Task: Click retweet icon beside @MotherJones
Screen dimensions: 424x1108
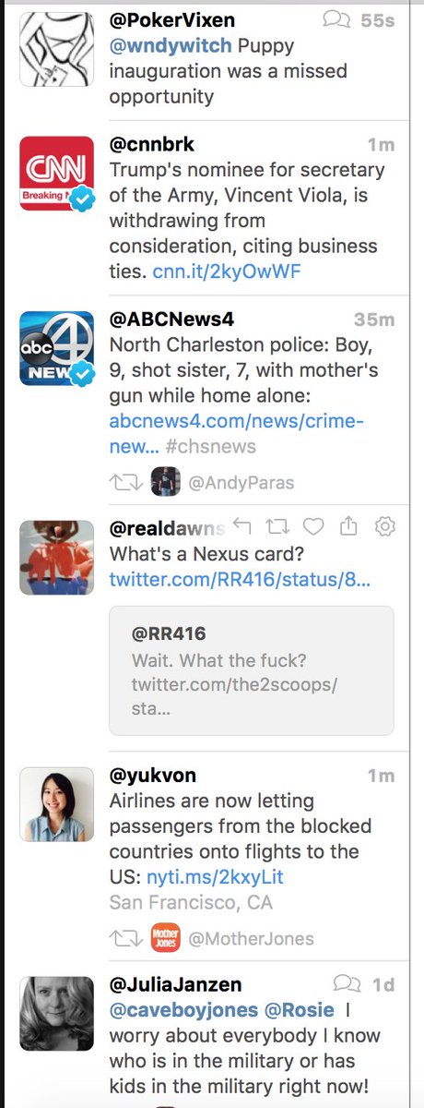Action: 123,938
